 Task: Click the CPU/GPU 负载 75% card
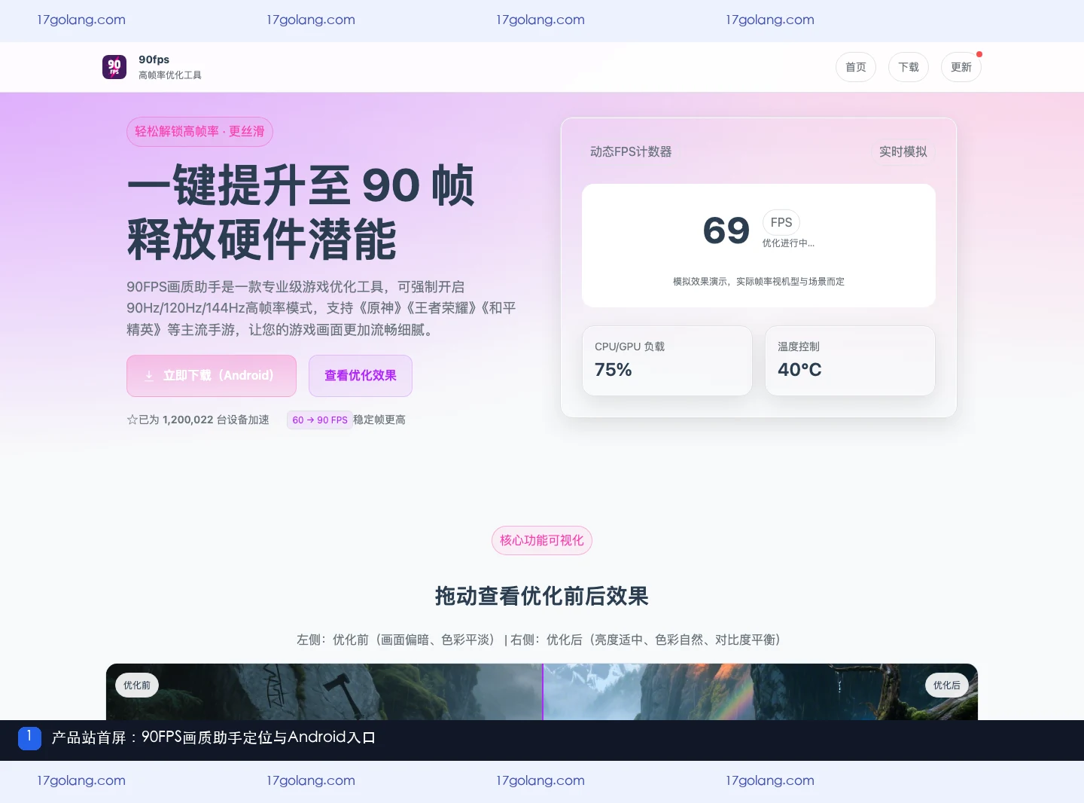pyautogui.click(x=667, y=360)
